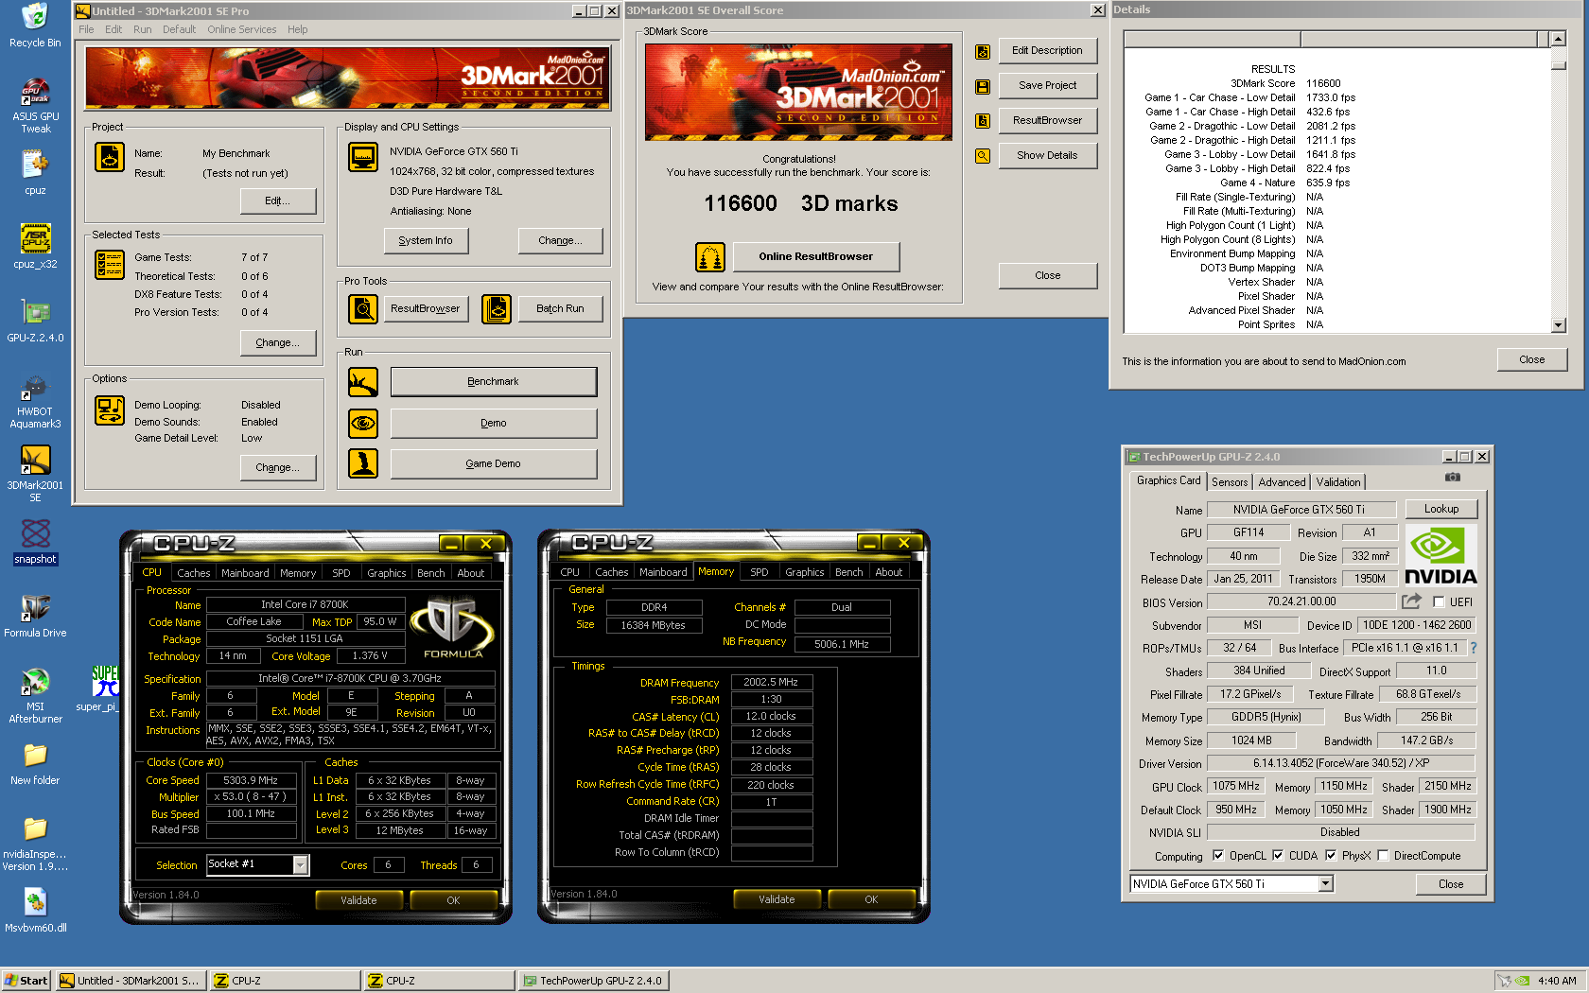This screenshot has width=1589, height=993.
Task: Click Change... in the Selected Tests section
Action: [277, 342]
